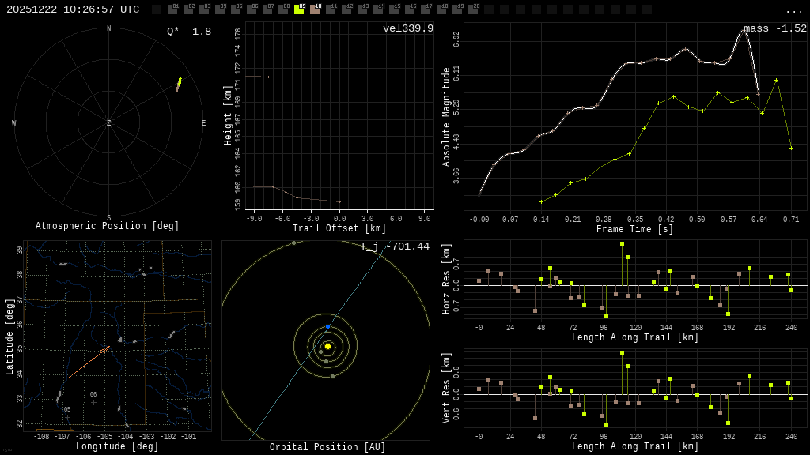Image resolution: width=810 pixels, height=455 pixels.
Task: Click station box 05 in the top strip
Action: point(236,9)
